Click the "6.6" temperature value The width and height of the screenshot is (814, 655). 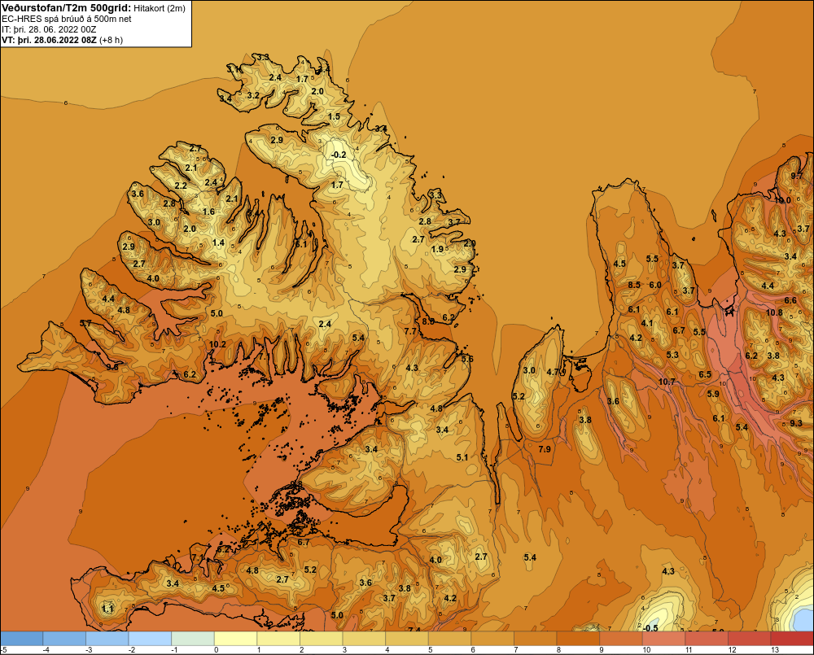coord(790,300)
